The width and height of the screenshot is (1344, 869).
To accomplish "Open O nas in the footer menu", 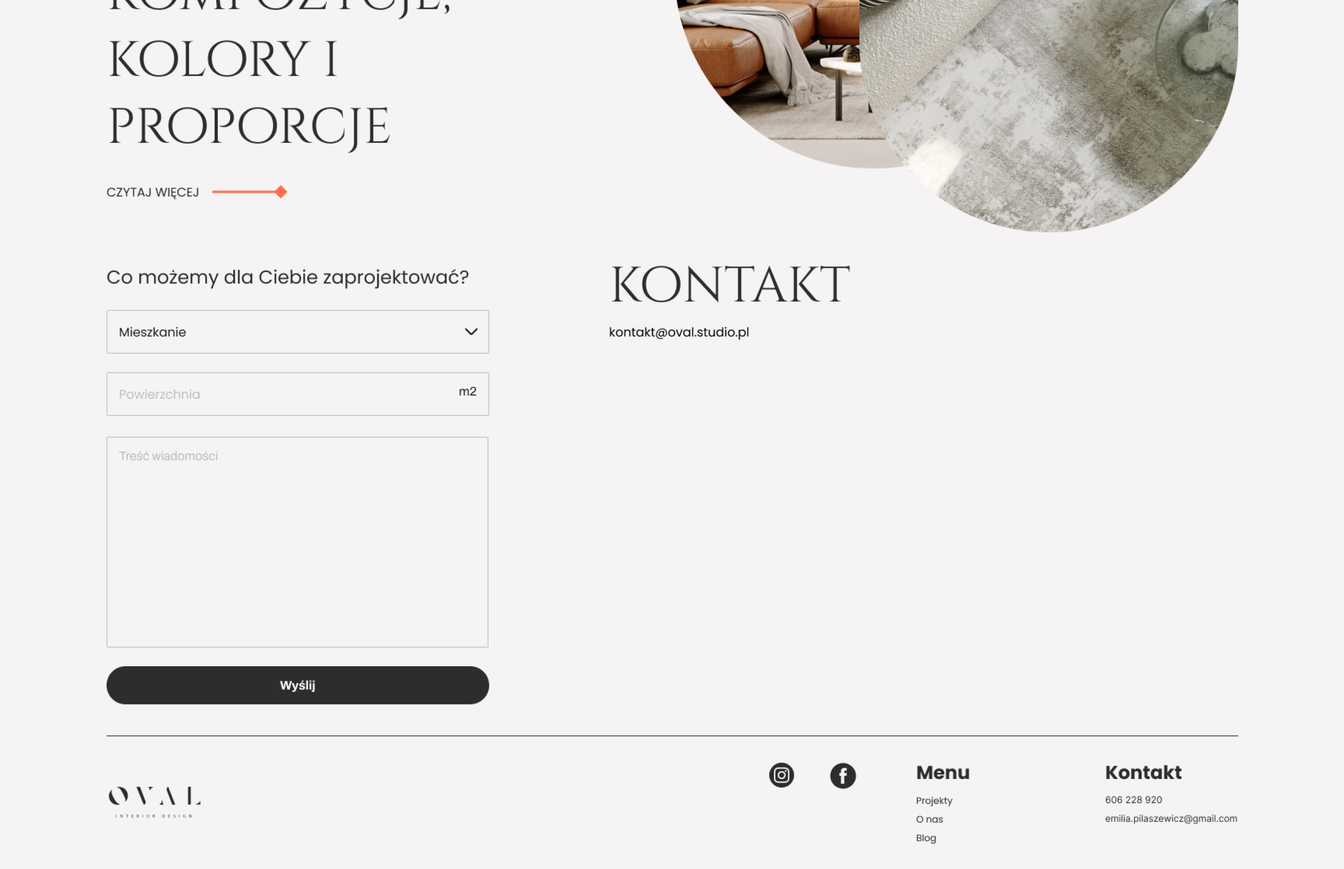I will 929,819.
